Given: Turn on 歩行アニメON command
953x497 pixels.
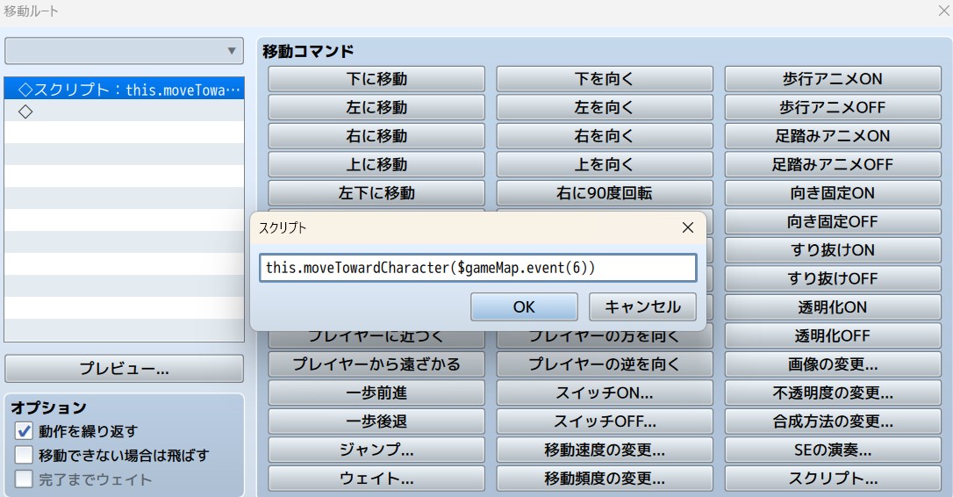Looking at the screenshot, I should (833, 79).
